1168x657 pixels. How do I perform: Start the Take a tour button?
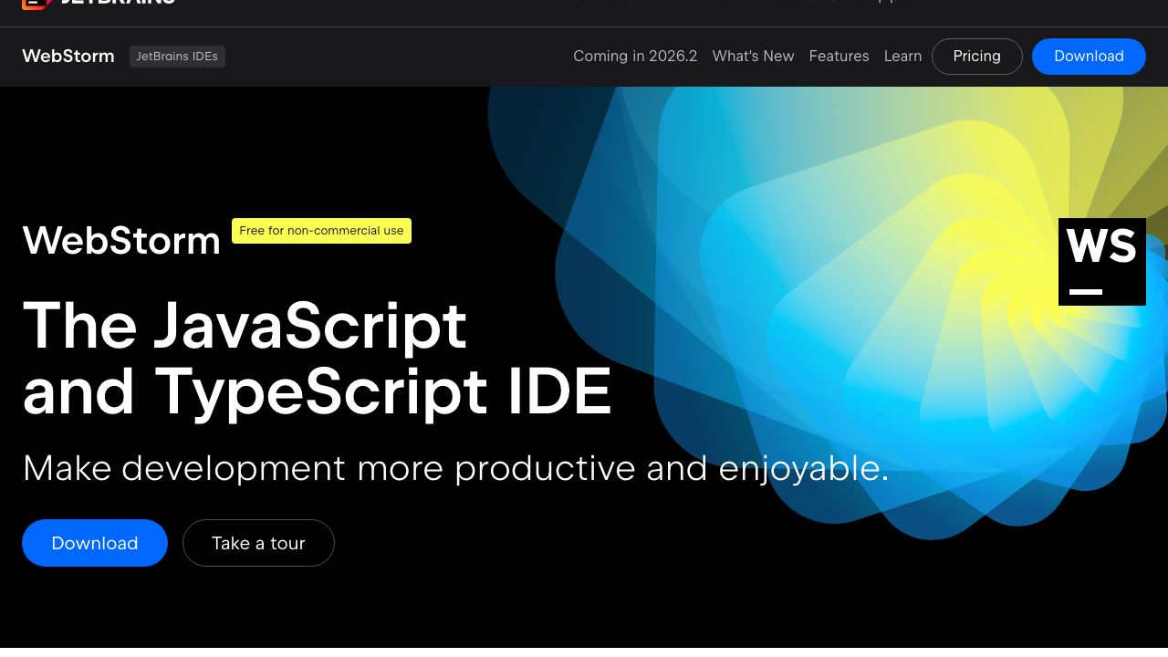point(258,543)
